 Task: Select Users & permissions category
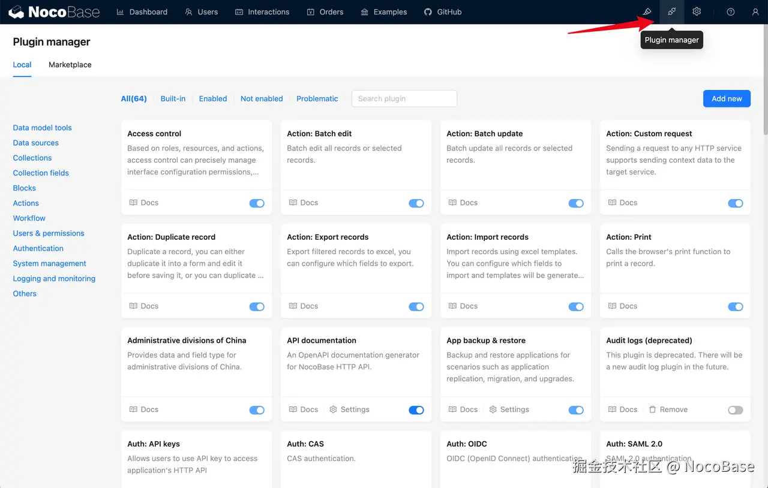[x=49, y=233]
